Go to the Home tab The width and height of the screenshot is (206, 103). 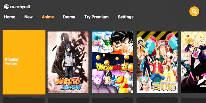pyautogui.click(x=10, y=17)
